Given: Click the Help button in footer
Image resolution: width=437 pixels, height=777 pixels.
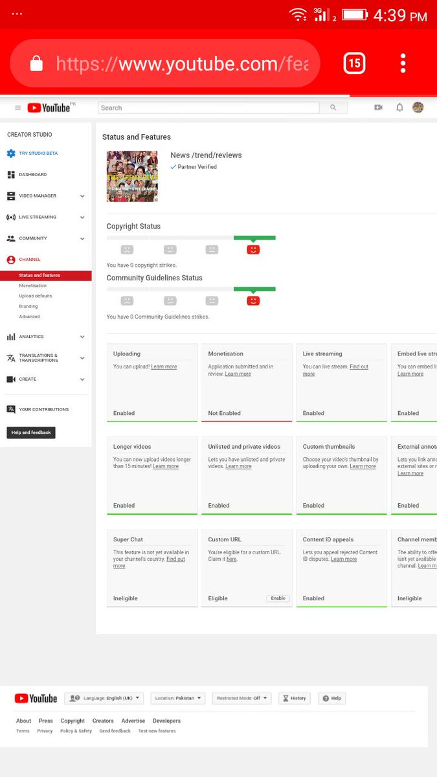Looking at the screenshot, I should (x=331, y=698).
